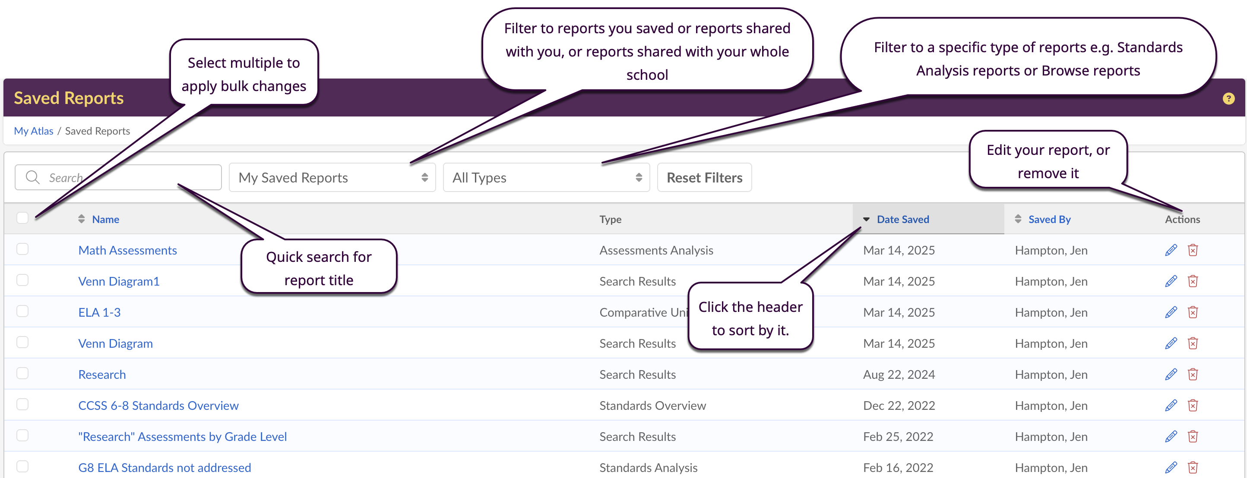Screen dimensions: 1247x478
Task: Sort the table by Saved By header
Action: tap(1049, 219)
